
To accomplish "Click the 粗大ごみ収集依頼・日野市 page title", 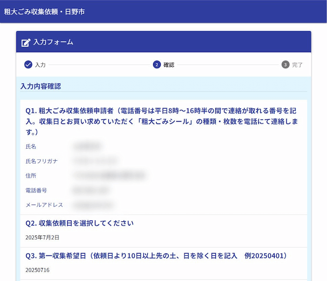I will [44, 12].
